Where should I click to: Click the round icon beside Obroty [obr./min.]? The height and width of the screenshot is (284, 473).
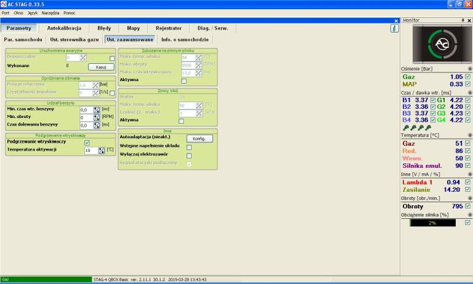470,198
